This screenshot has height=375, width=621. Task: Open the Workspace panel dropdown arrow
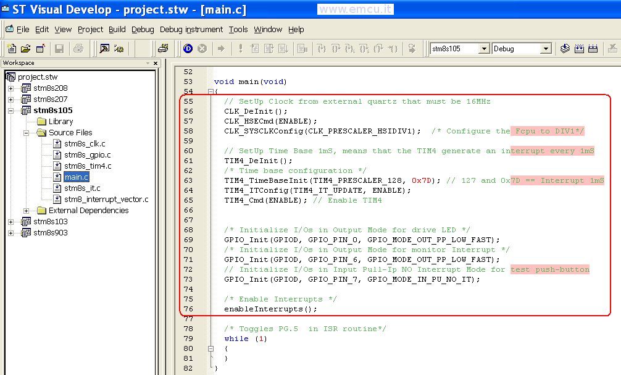148,63
